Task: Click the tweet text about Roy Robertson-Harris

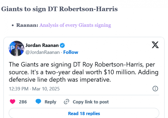Action: (84, 72)
